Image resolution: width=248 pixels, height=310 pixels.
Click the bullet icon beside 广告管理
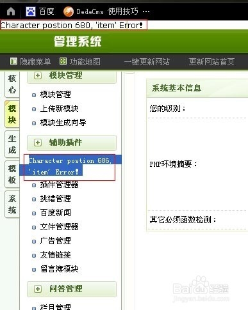34,242
